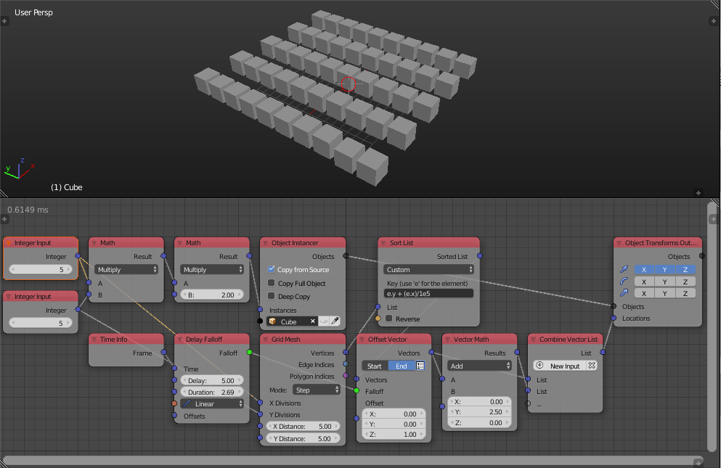Click the node editor vertical scrollbar
This screenshot has height=468, width=721.
point(713,327)
